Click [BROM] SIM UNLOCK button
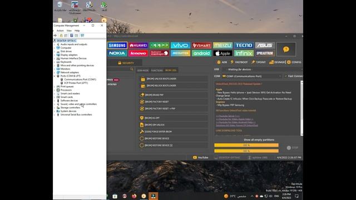 173,124
